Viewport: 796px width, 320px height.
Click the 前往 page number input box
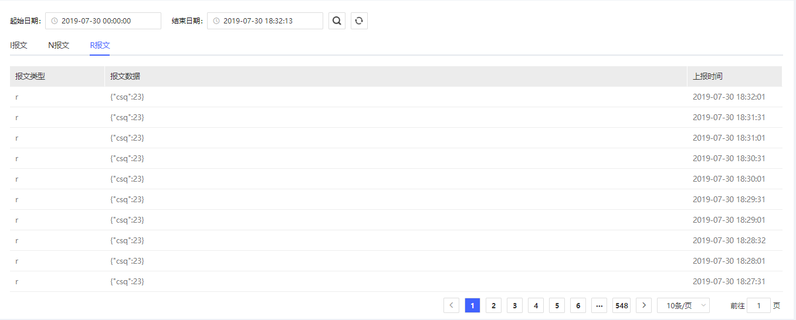coord(758,305)
